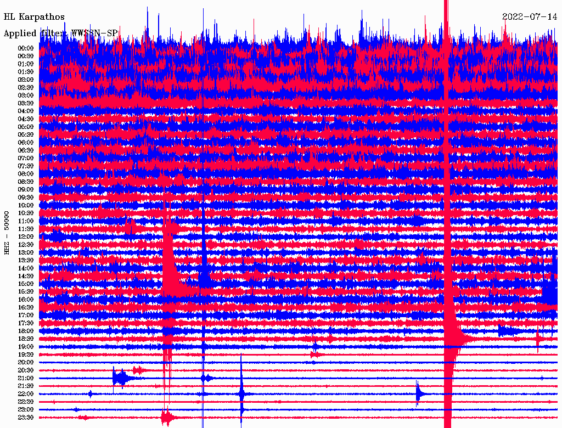The image size is (562, 428).
Task: Click the 19:30 time row label
Action: point(26,354)
